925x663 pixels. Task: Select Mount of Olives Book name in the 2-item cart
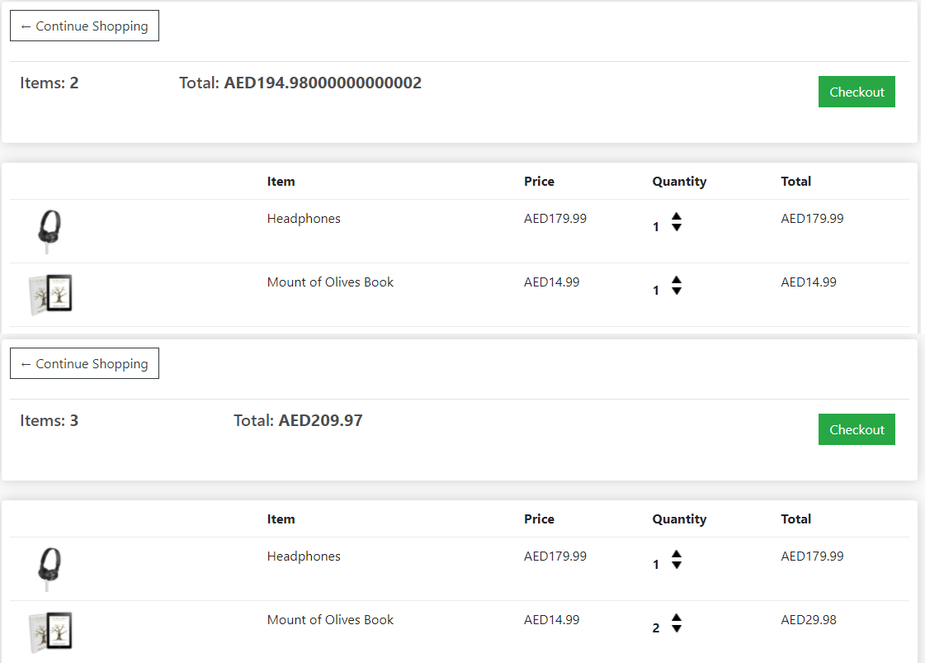[330, 282]
